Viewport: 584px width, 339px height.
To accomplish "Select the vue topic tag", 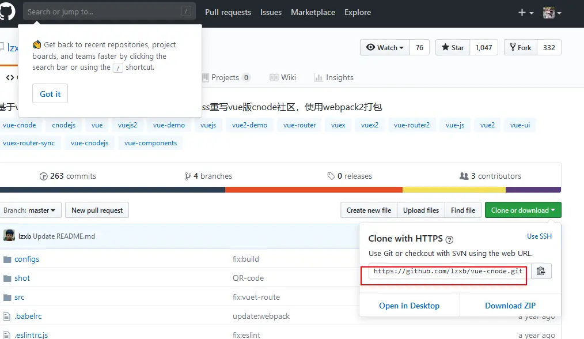I will 97,125.
